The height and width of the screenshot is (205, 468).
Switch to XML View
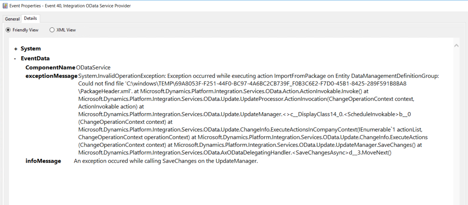point(52,30)
